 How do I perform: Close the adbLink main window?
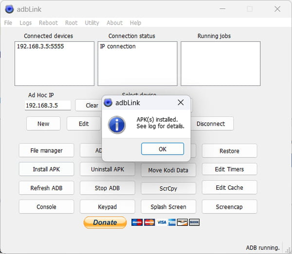coord(277,9)
